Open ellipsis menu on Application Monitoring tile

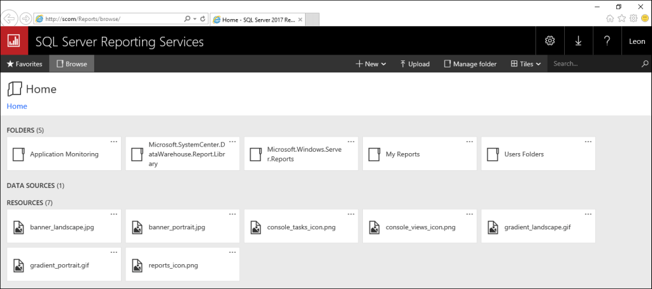pyautogui.click(x=114, y=142)
